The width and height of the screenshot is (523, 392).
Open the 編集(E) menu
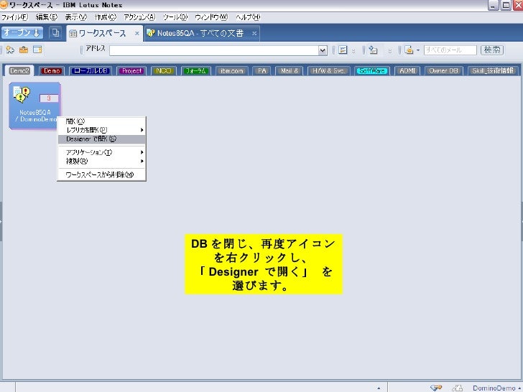click(47, 17)
